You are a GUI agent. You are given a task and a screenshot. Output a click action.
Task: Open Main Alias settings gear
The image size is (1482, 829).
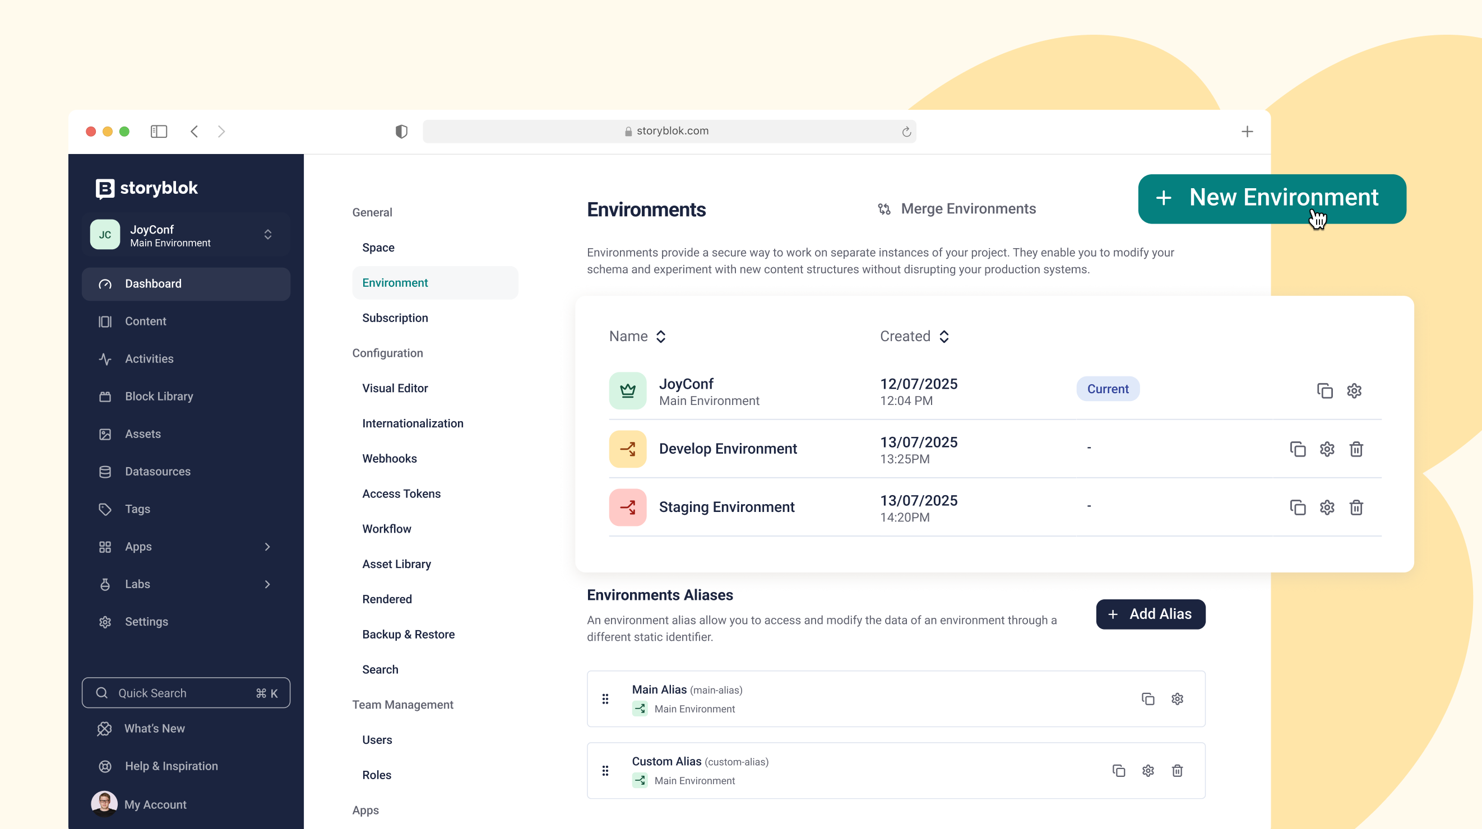click(x=1177, y=698)
